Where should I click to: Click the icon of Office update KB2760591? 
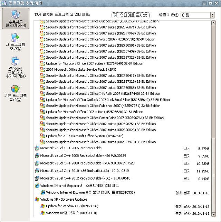click(42, 45)
